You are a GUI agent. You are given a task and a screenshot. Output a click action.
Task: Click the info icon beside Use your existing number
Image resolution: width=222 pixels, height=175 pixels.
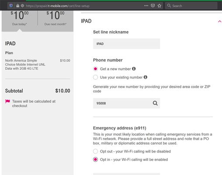point(146,77)
